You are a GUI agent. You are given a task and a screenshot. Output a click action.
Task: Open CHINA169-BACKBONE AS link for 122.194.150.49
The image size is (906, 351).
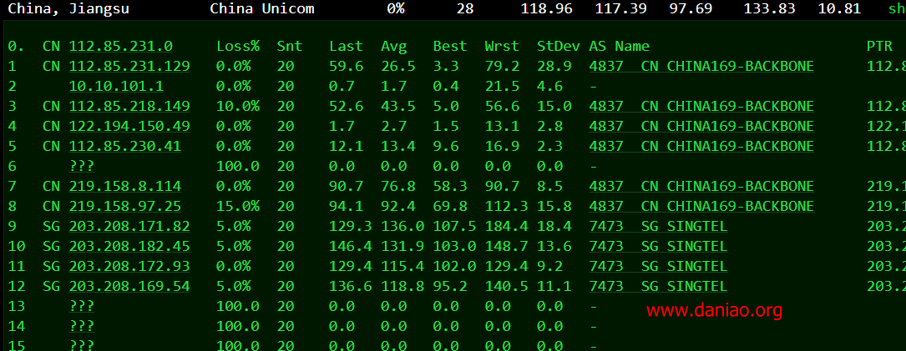pos(701,127)
